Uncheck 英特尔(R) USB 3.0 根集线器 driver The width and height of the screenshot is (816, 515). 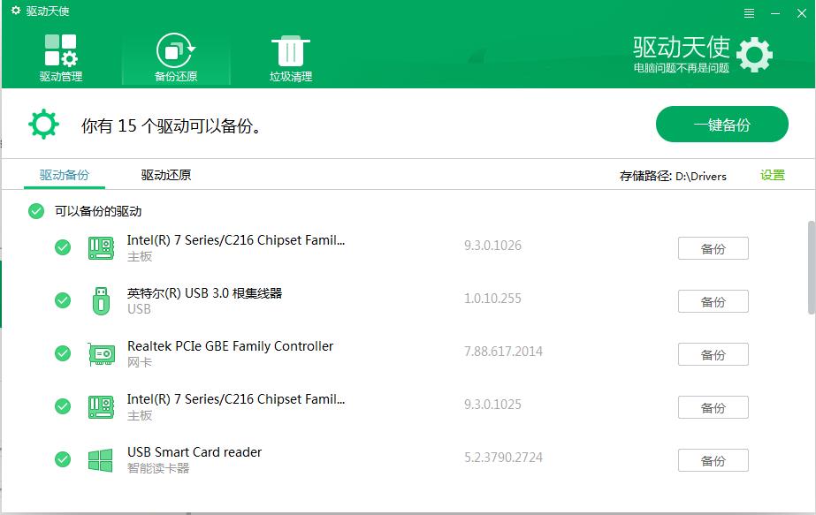tap(63, 300)
